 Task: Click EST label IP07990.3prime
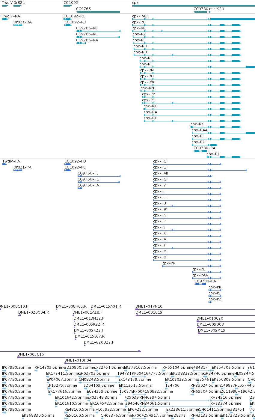[x=16, y=368]
